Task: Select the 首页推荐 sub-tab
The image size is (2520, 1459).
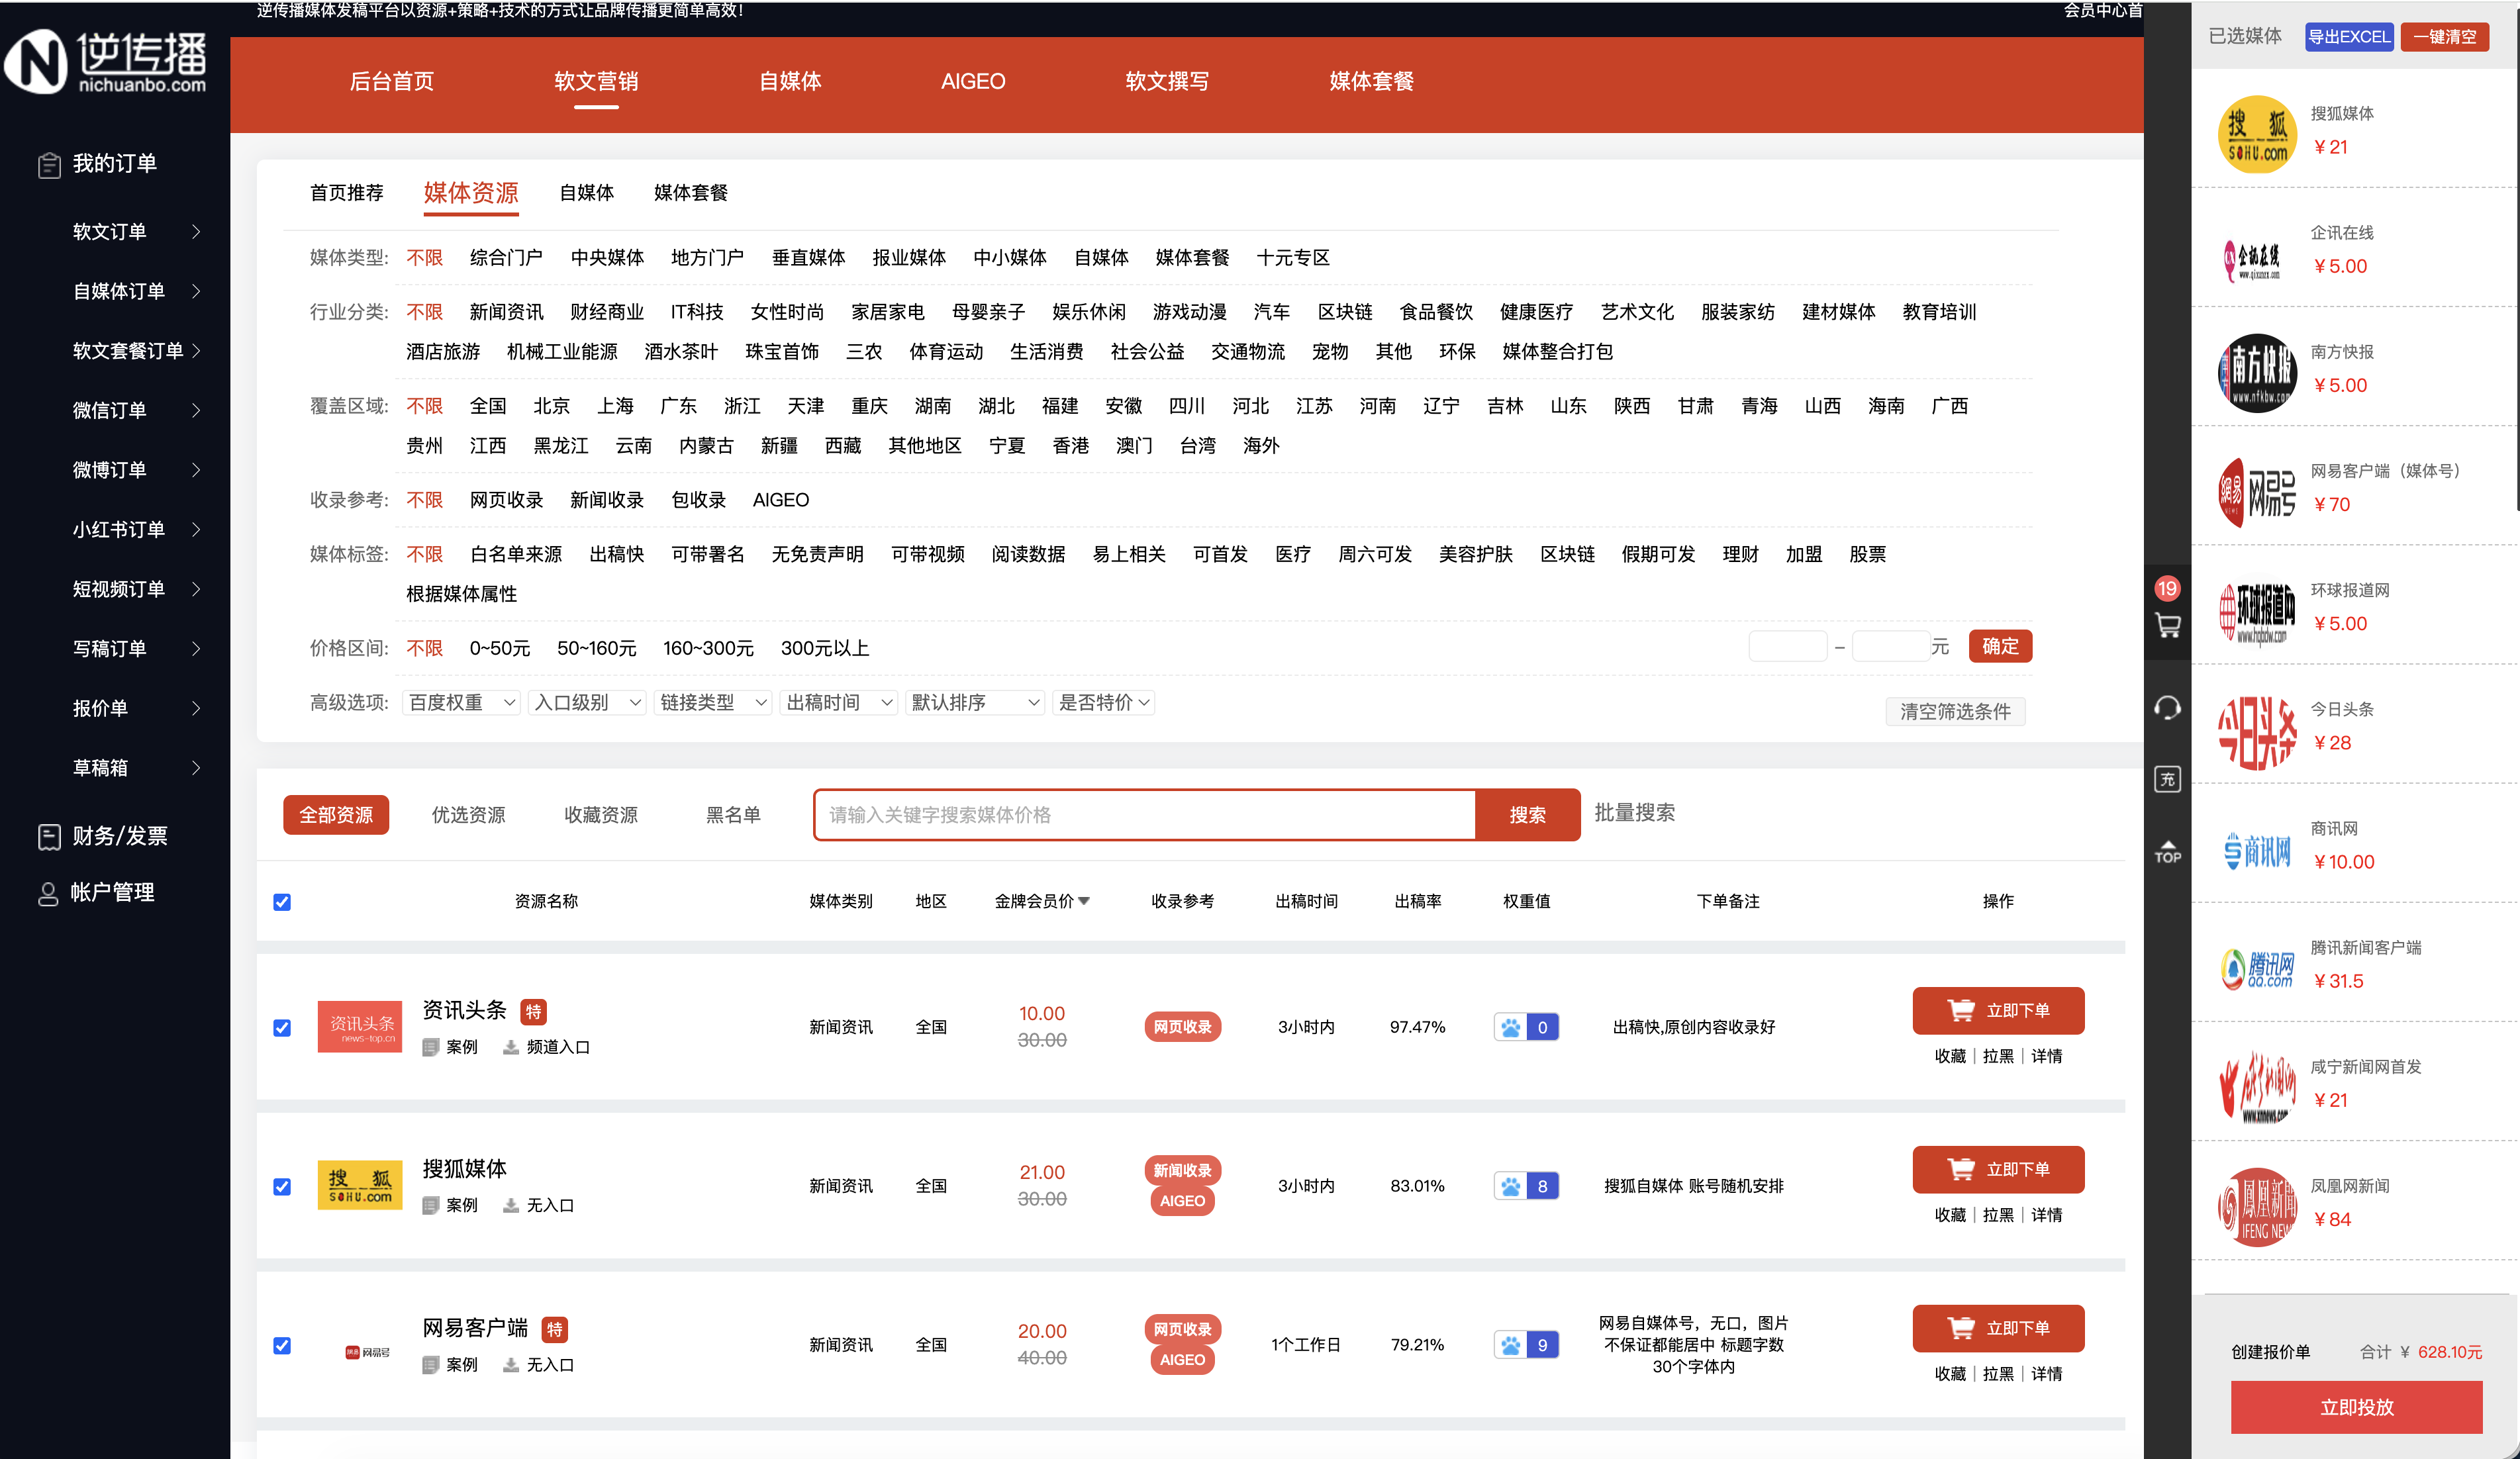Action: point(347,193)
